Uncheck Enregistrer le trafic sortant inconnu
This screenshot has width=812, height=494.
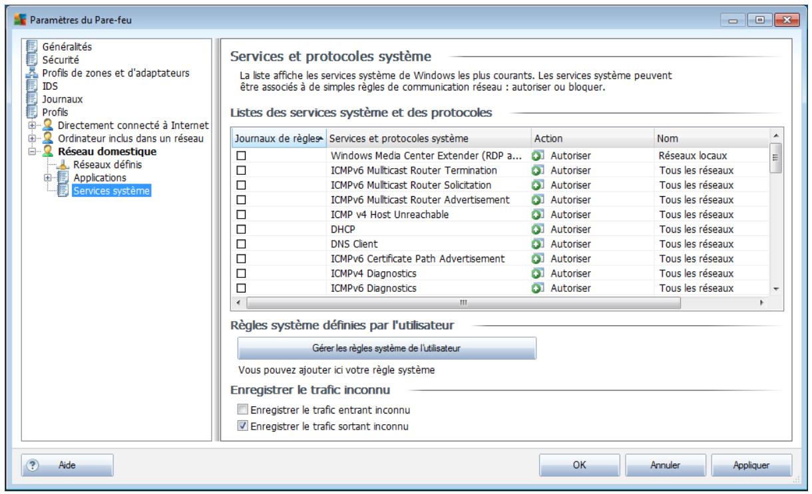tap(243, 426)
